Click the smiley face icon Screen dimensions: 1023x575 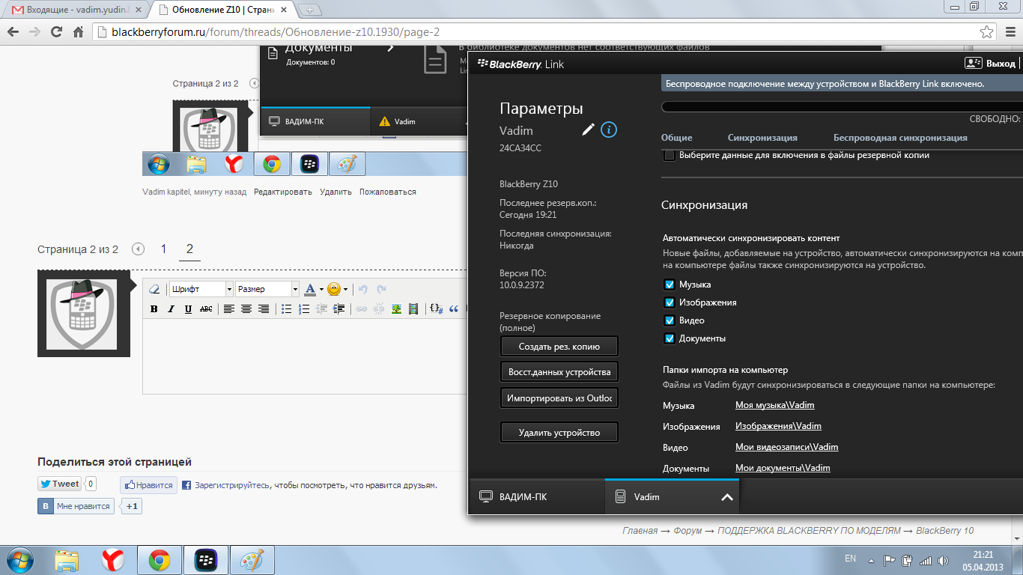click(334, 289)
